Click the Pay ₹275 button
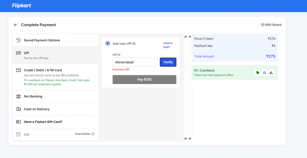307x158 pixels. [x=144, y=80]
